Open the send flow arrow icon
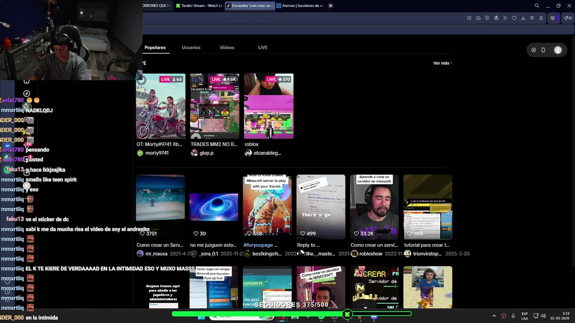The width and height of the screenshot is (575, 323). pos(505,18)
